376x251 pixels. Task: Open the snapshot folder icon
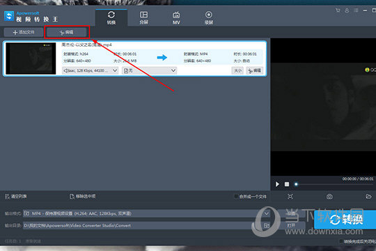[x=368, y=197]
